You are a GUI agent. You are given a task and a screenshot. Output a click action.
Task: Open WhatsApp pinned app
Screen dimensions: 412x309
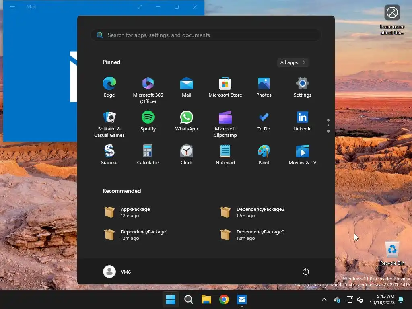(x=187, y=122)
